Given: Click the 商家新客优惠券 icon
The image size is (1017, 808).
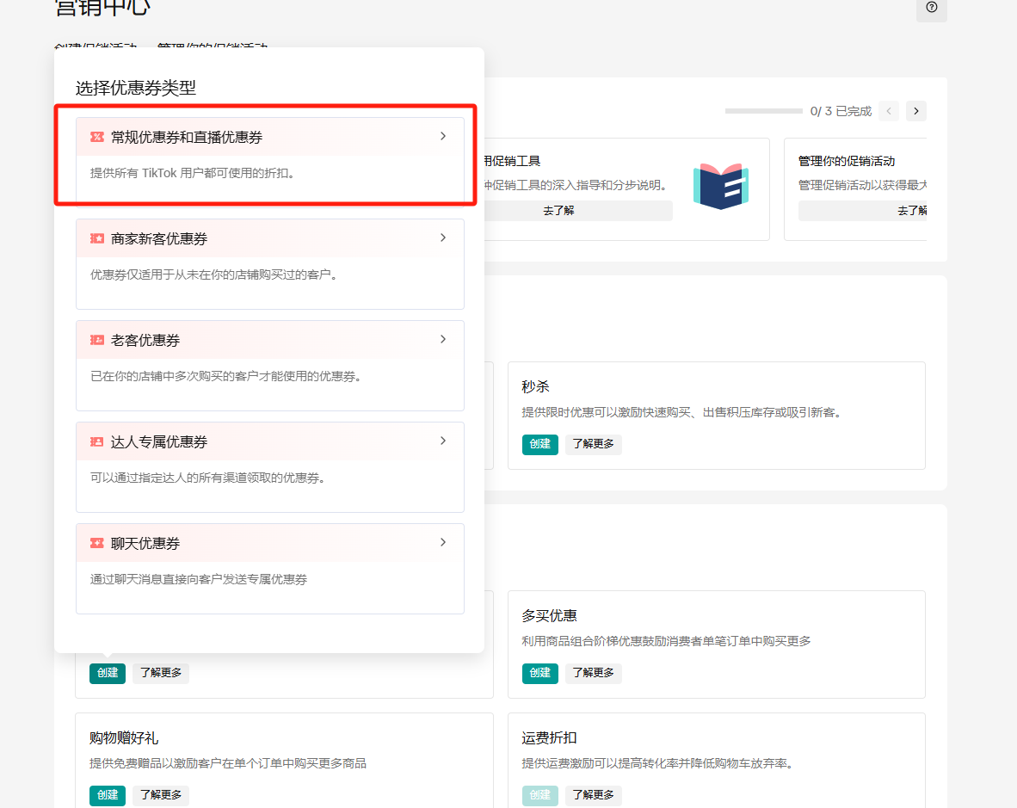Looking at the screenshot, I should 97,238.
